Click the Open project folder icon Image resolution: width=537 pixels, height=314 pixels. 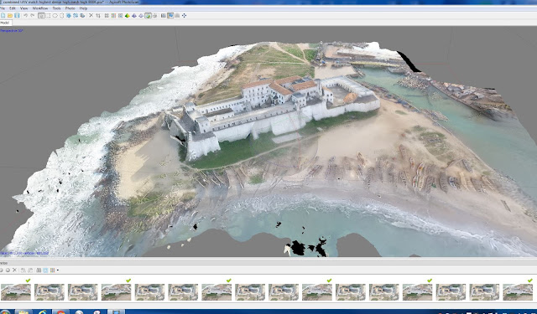[x=10, y=16]
